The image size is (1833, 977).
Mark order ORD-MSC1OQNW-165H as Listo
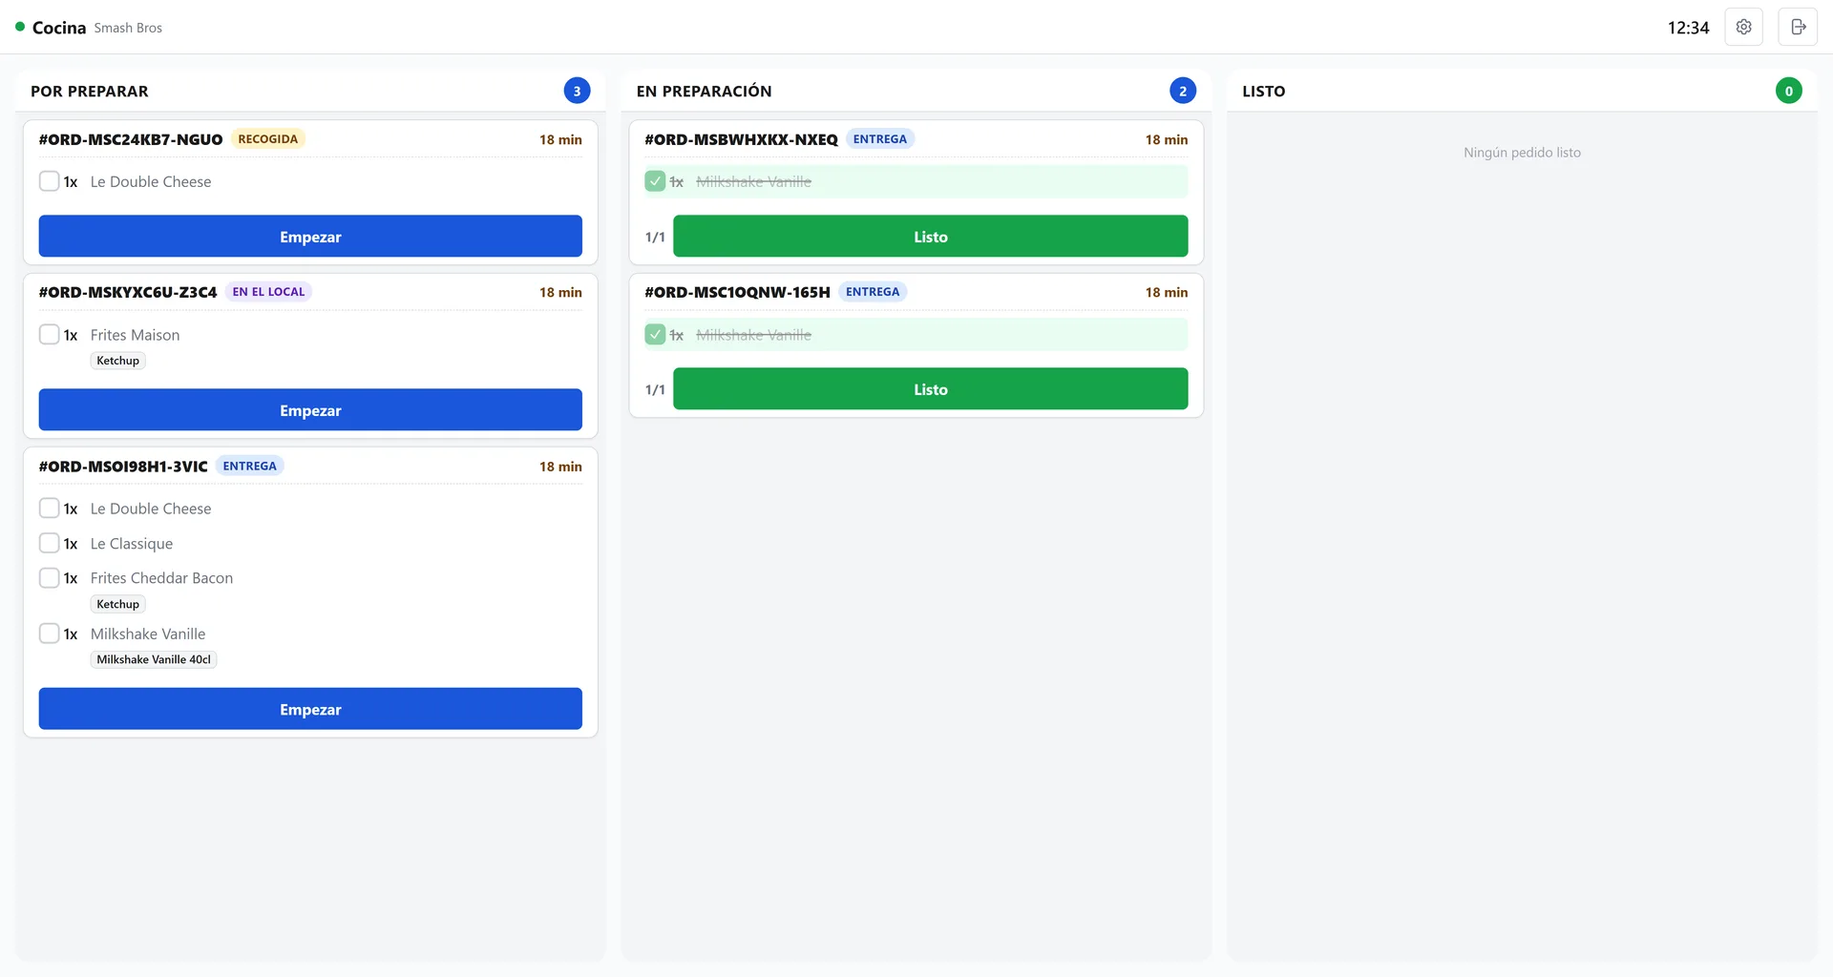pos(930,388)
